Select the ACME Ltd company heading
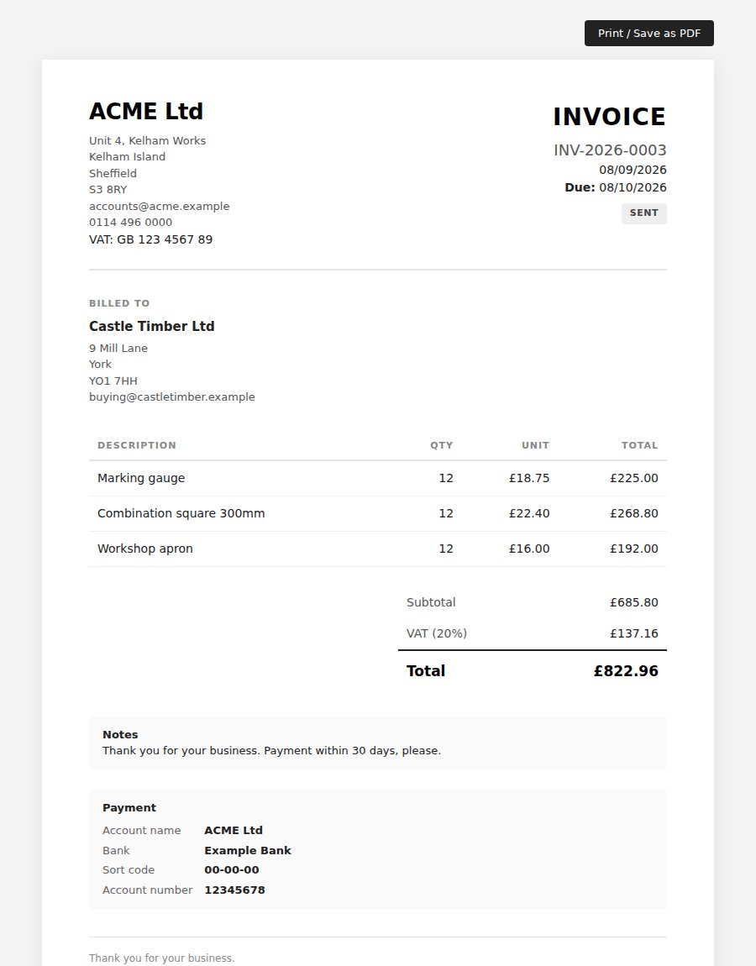Image resolution: width=756 pixels, height=966 pixels. pos(146,112)
